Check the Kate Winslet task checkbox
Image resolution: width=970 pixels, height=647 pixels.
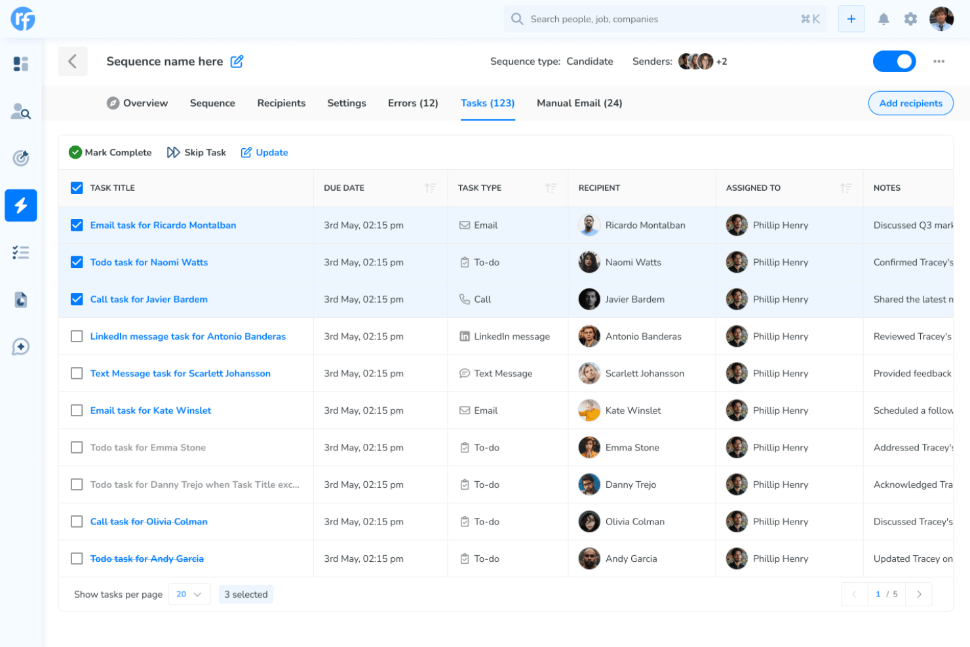tap(77, 410)
